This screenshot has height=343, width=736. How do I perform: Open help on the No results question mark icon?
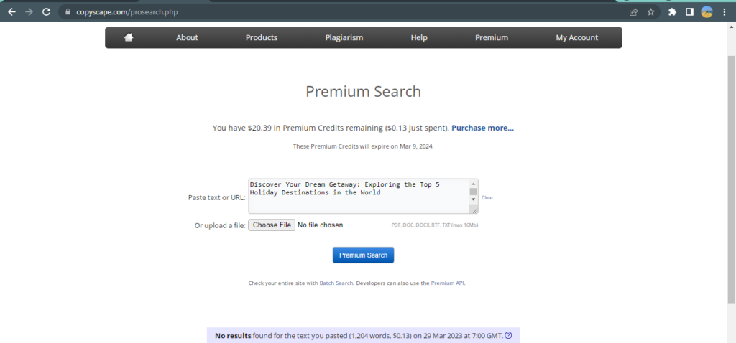pos(508,336)
